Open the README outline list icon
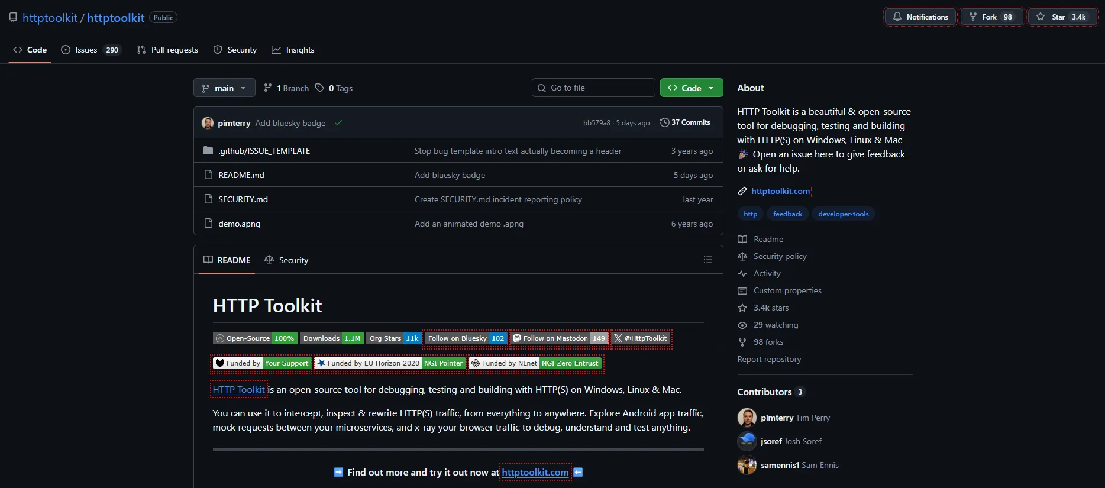 point(707,260)
